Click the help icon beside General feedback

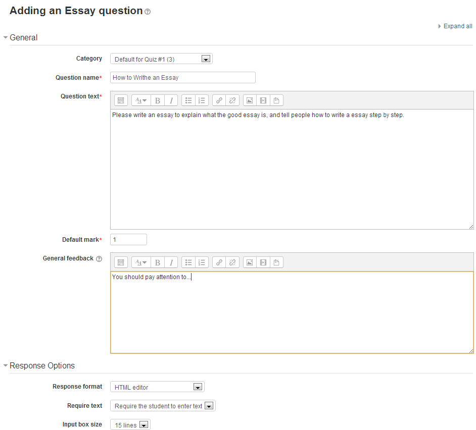coord(99,259)
